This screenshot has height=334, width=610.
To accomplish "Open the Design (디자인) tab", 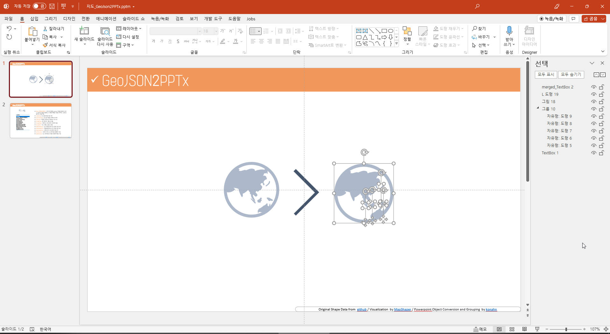I will point(69,19).
